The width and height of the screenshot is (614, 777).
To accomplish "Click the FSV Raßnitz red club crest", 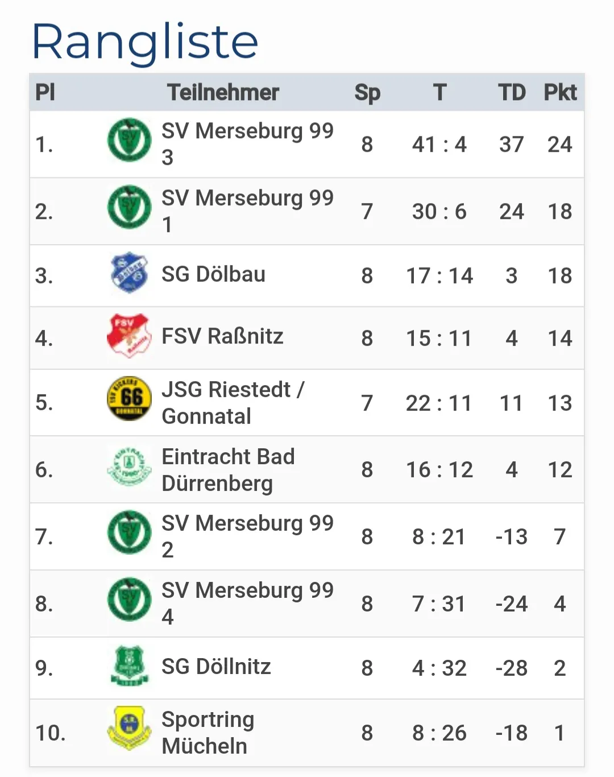I will point(130,335).
